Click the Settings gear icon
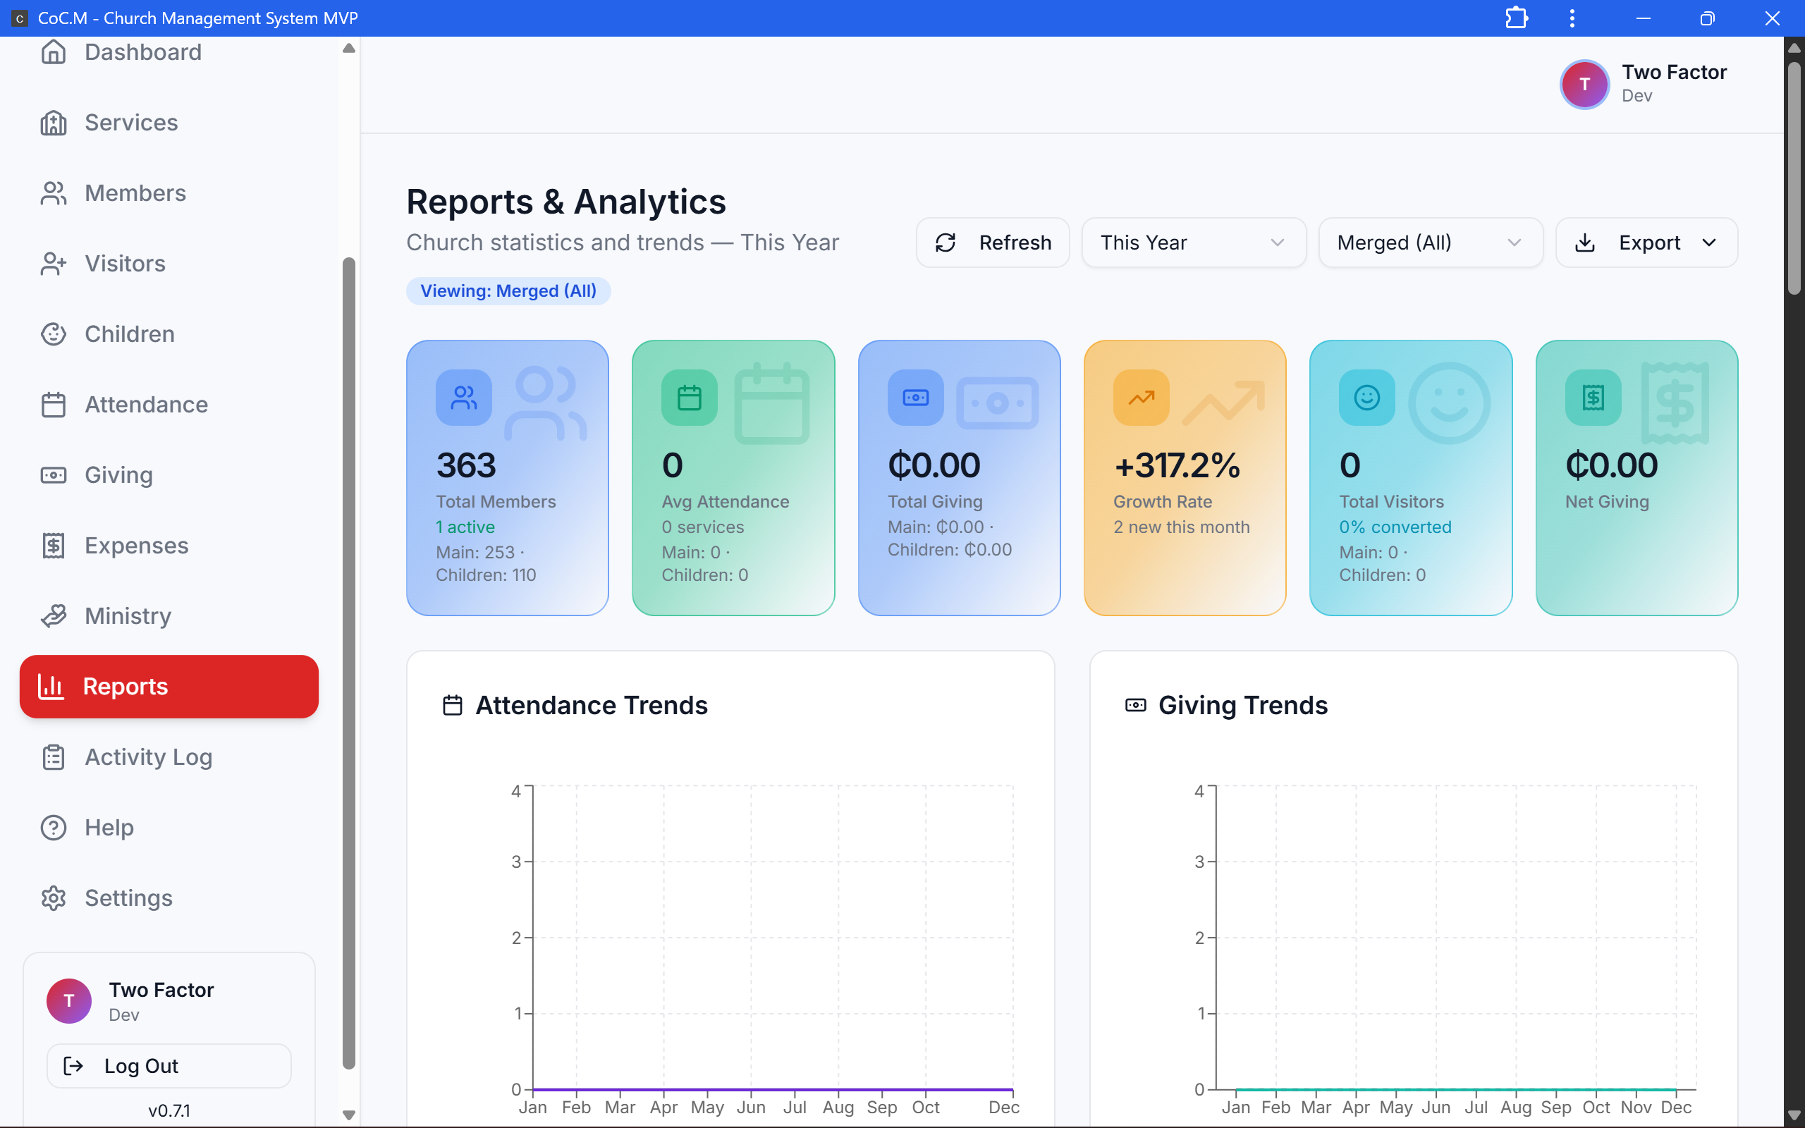This screenshot has height=1128, width=1805. click(53, 898)
